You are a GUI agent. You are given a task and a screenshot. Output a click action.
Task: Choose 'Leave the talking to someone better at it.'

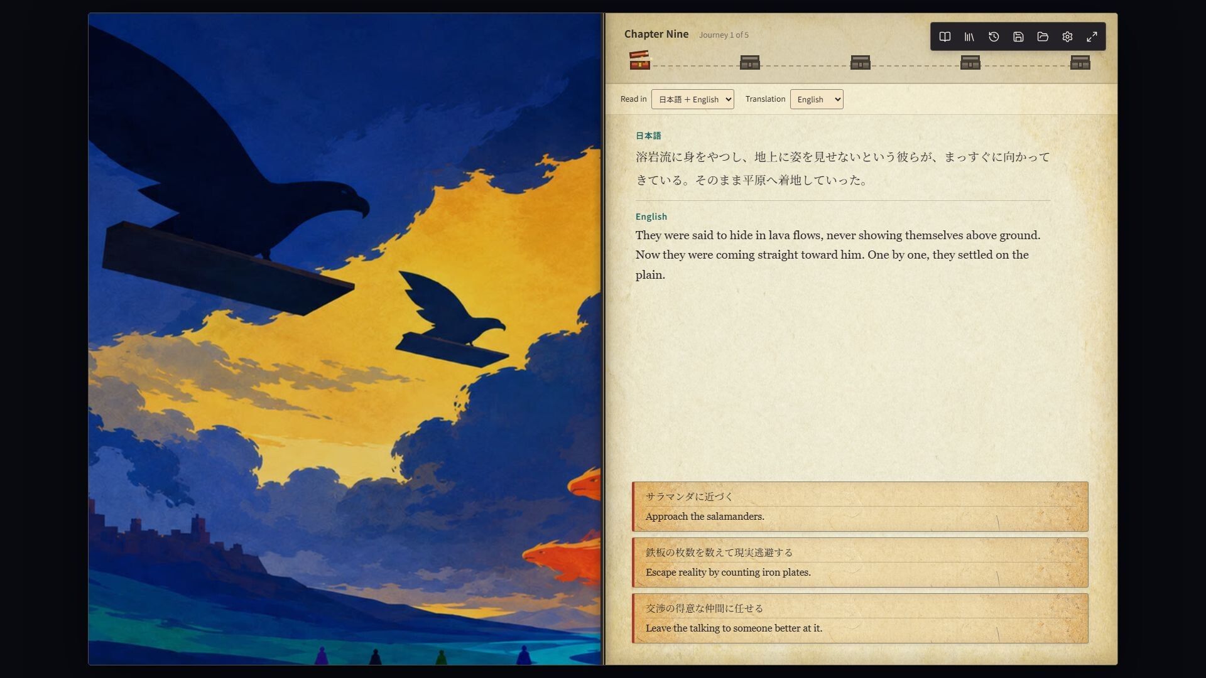pos(860,618)
